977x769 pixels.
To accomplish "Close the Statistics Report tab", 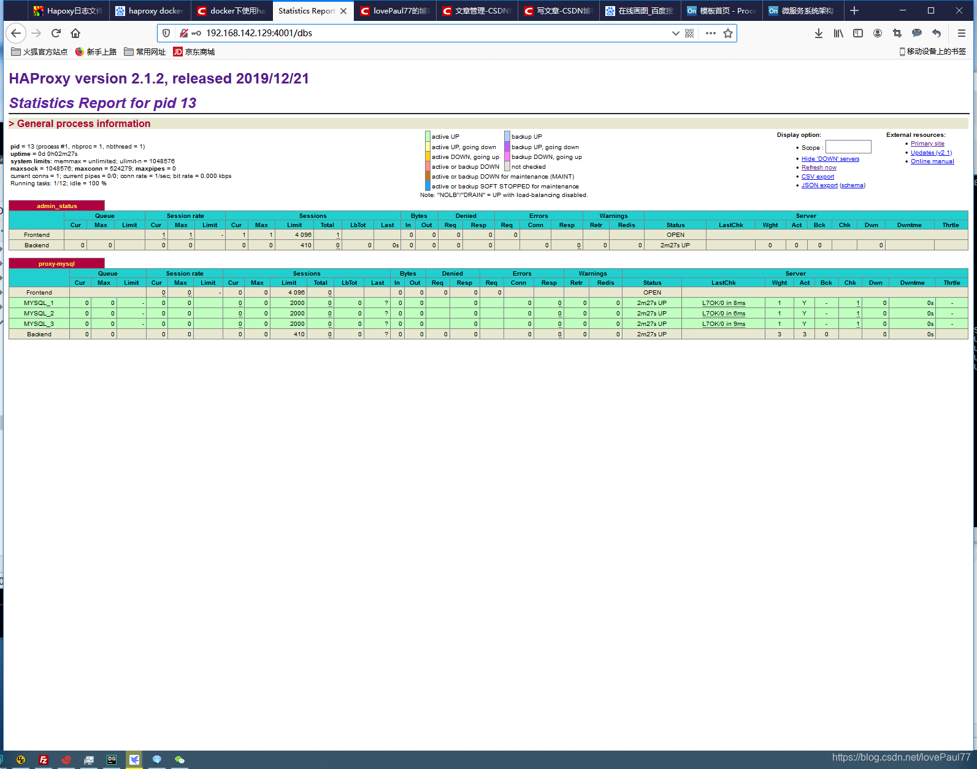I will click(x=343, y=11).
